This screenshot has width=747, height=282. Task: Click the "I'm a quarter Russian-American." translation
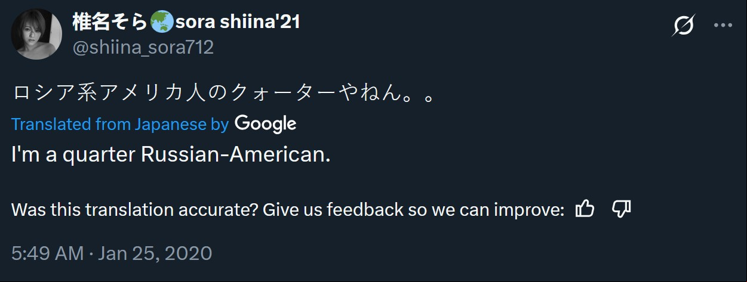point(171,154)
